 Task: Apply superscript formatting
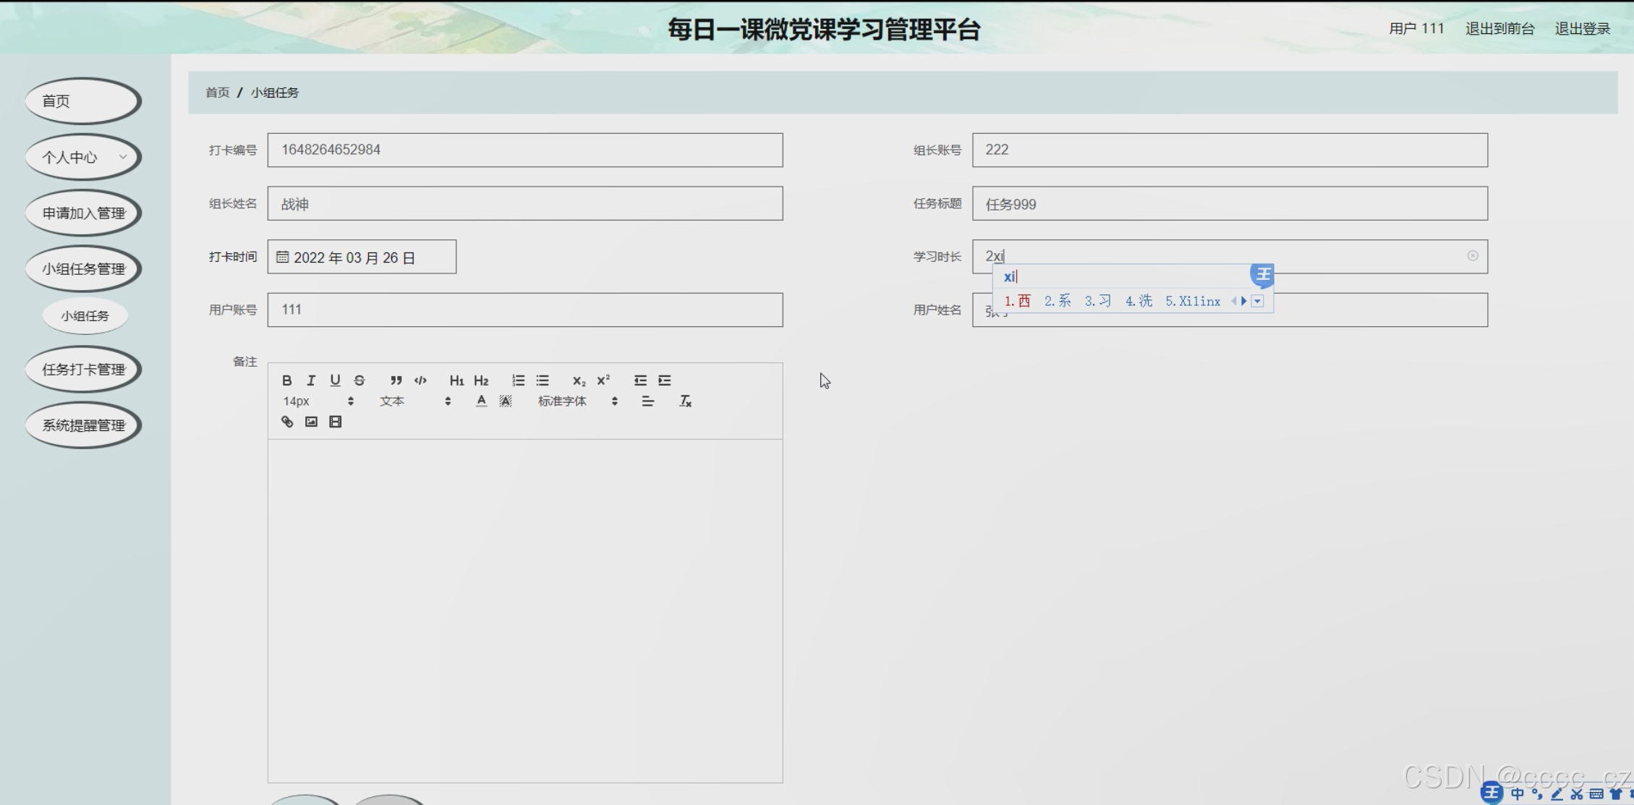603,380
